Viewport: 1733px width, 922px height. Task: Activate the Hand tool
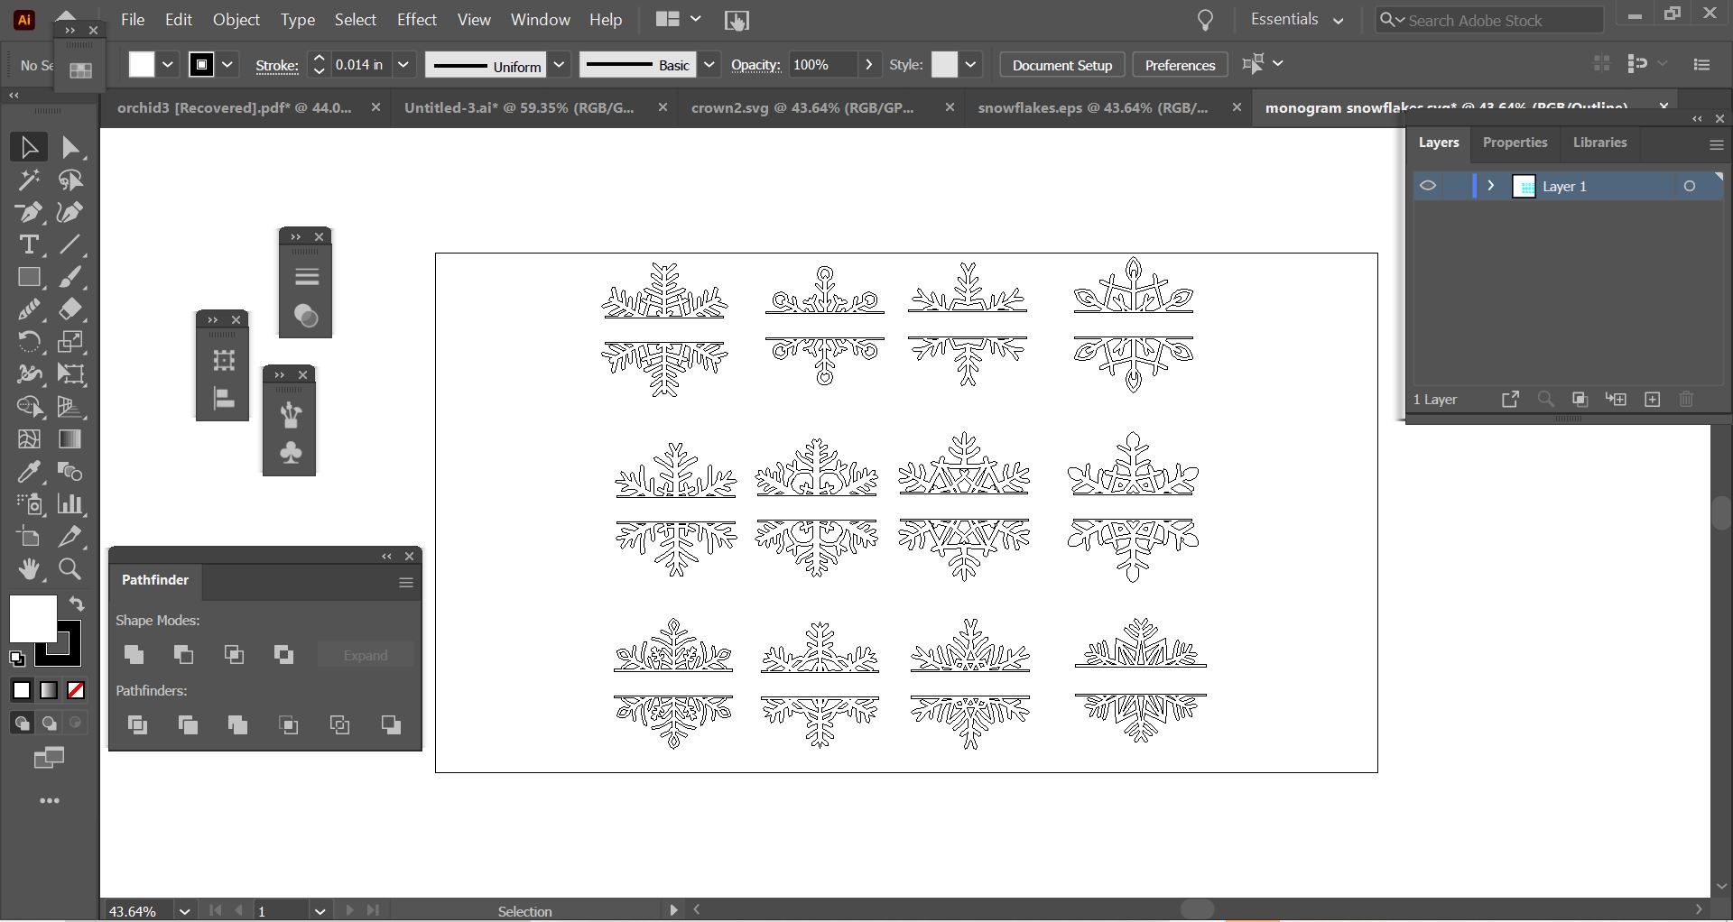point(29,568)
